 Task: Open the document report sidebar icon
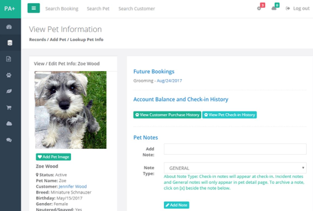[9, 59]
